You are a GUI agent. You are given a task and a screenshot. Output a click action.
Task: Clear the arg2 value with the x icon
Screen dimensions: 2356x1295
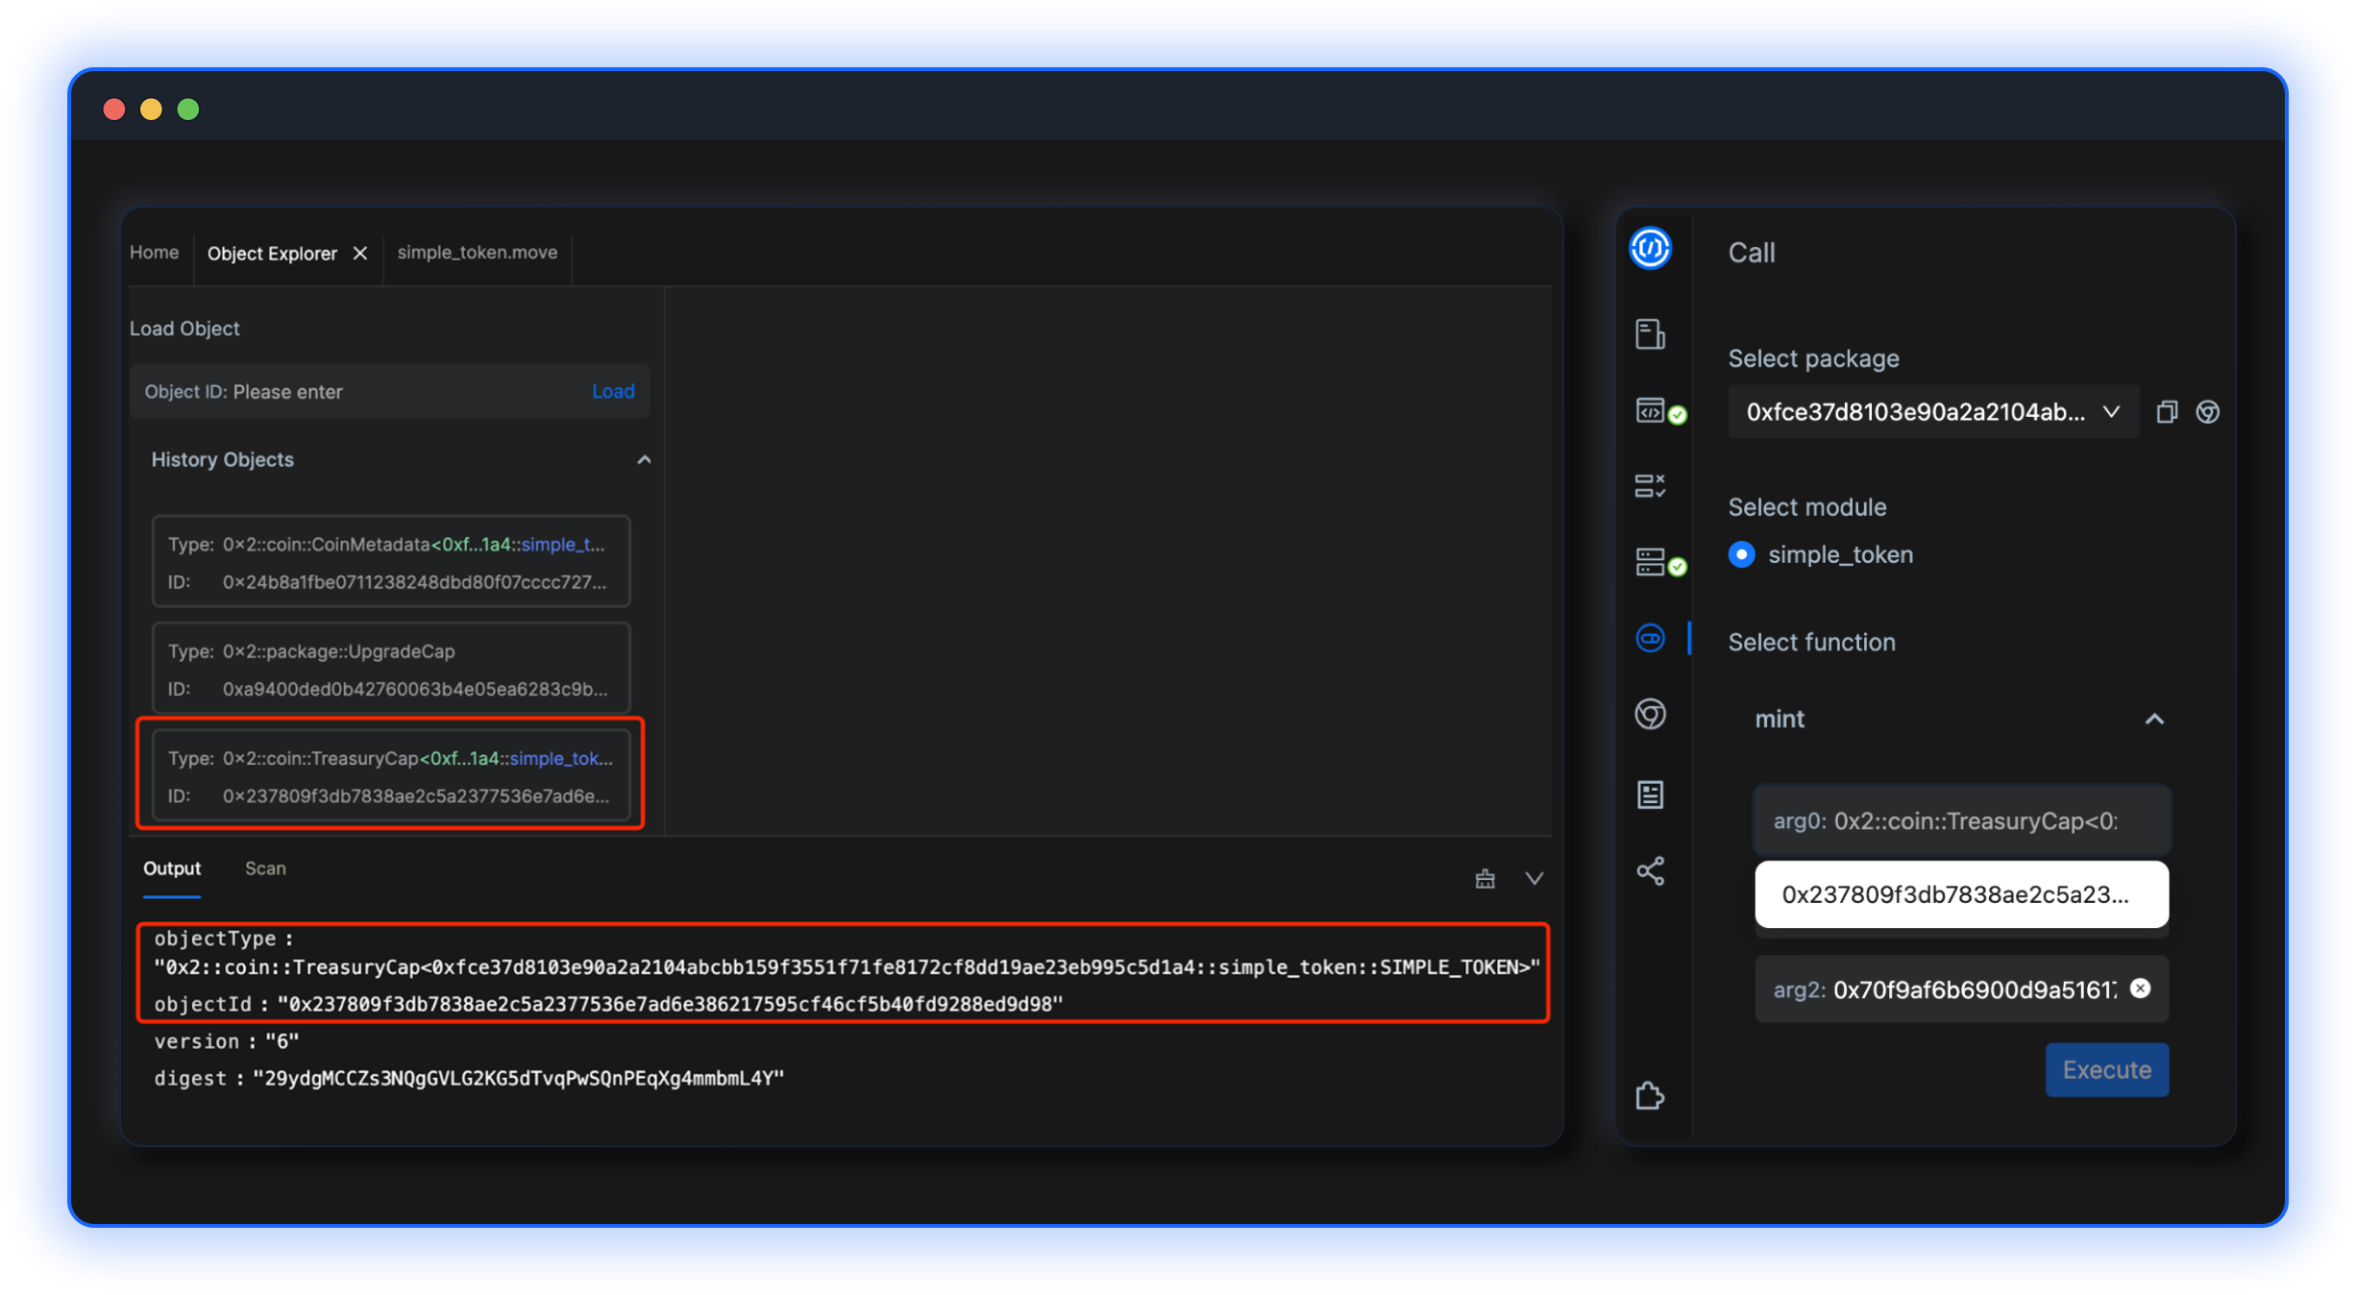2140,989
